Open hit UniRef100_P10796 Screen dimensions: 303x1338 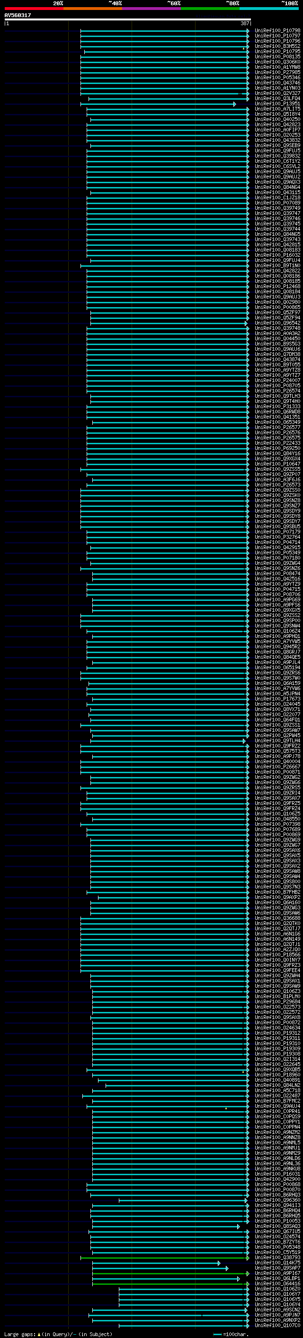(277, 41)
